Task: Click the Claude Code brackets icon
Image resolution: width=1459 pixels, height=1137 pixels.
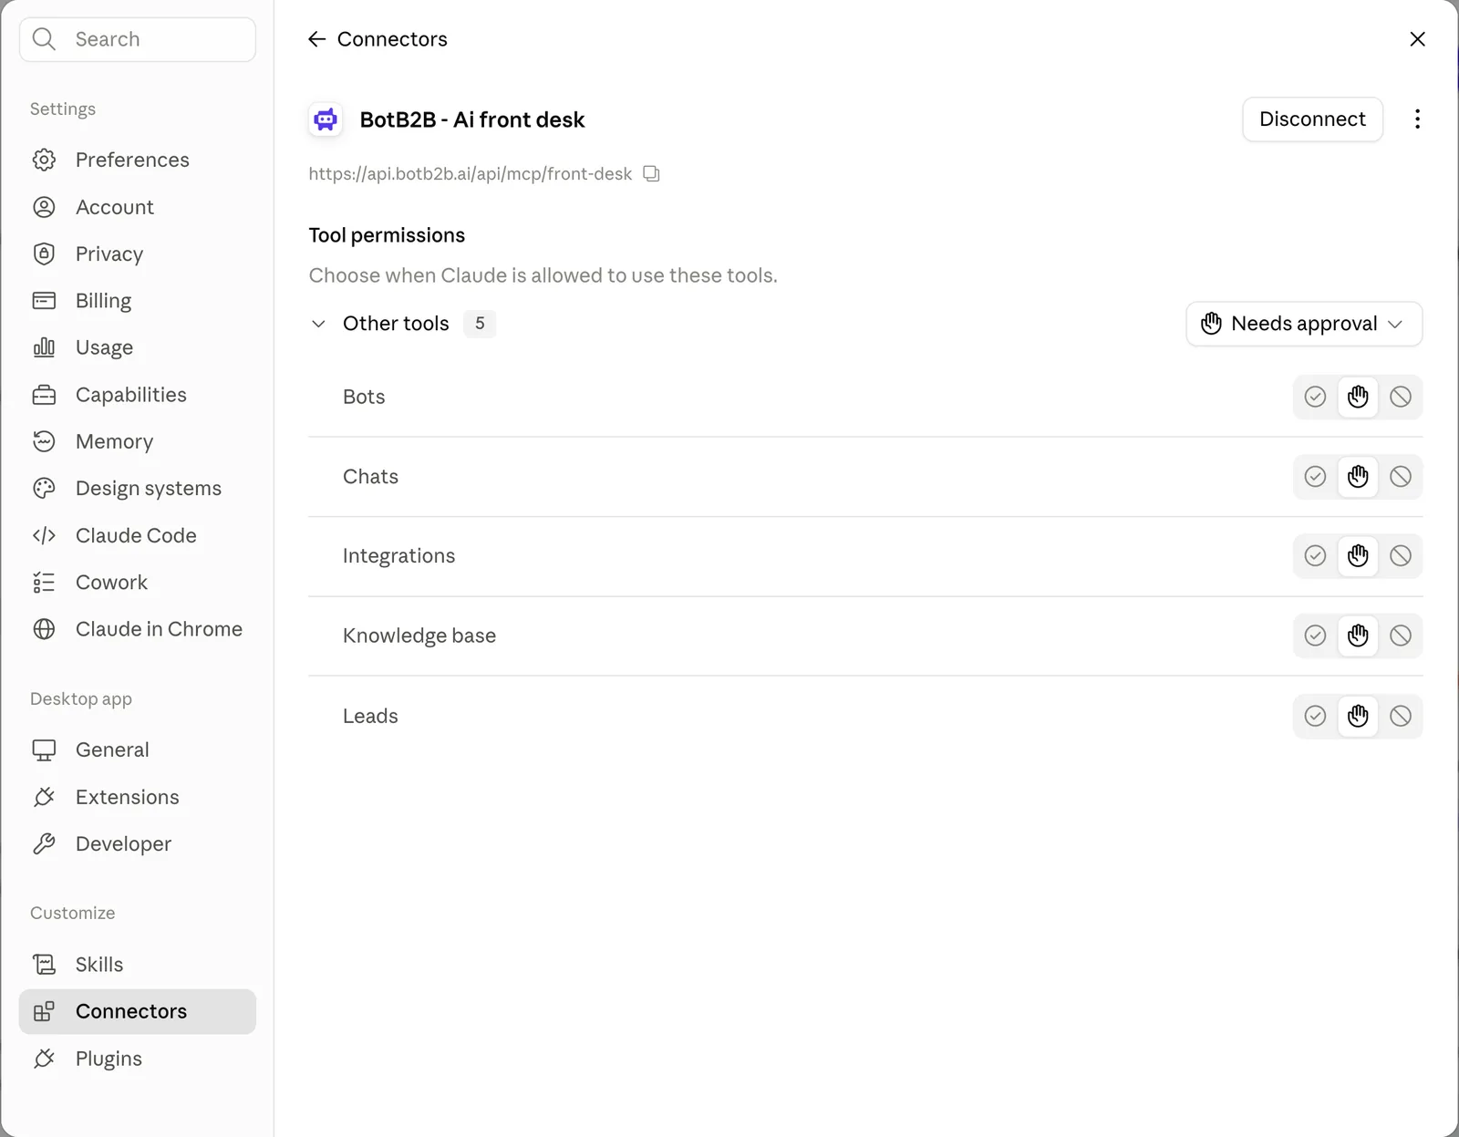Action: 44,535
